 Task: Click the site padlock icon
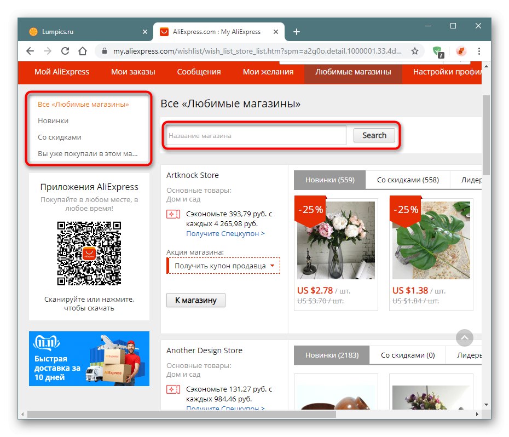pyautogui.click(x=104, y=51)
